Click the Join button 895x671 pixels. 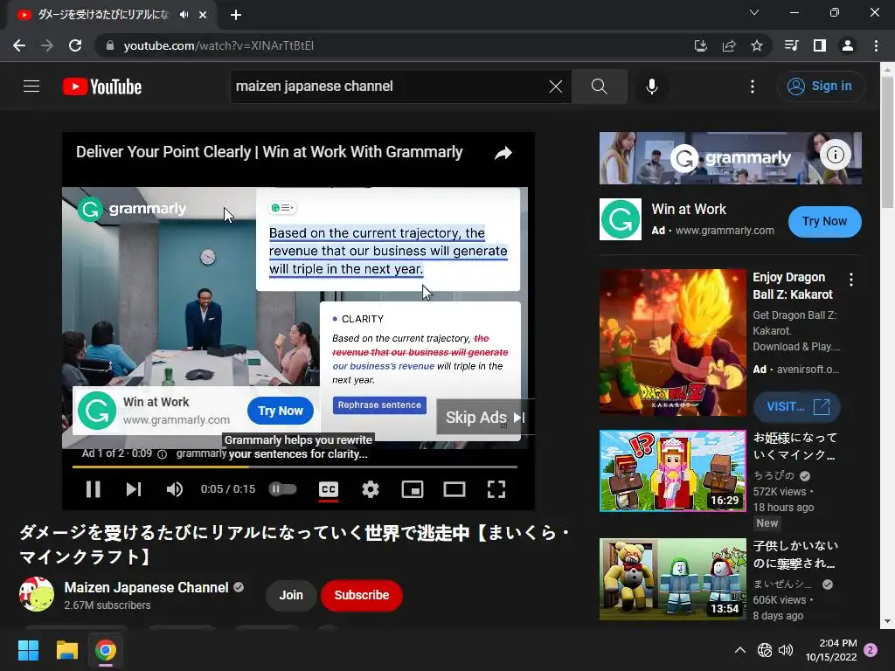pyautogui.click(x=291, y=595)
